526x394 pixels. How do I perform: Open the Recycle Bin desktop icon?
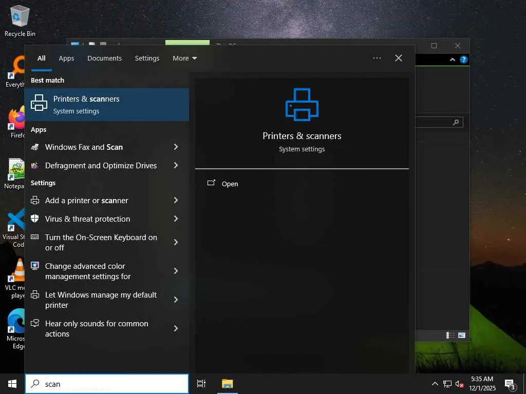pyautogui.click(x=20, y=21)
